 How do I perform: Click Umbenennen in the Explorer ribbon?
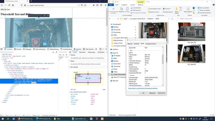pyautogui.click(x=168, y=12)
